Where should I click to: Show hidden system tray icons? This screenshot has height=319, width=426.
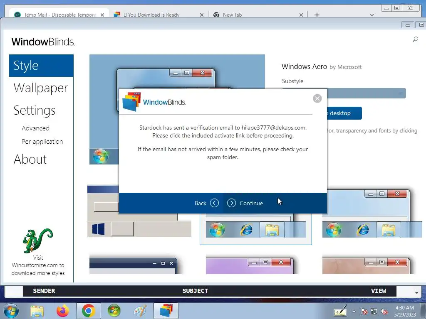(354, 312)
